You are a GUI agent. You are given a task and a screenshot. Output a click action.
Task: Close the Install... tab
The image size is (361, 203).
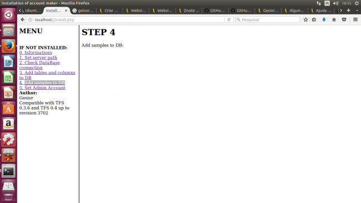(x=66, y=11)
